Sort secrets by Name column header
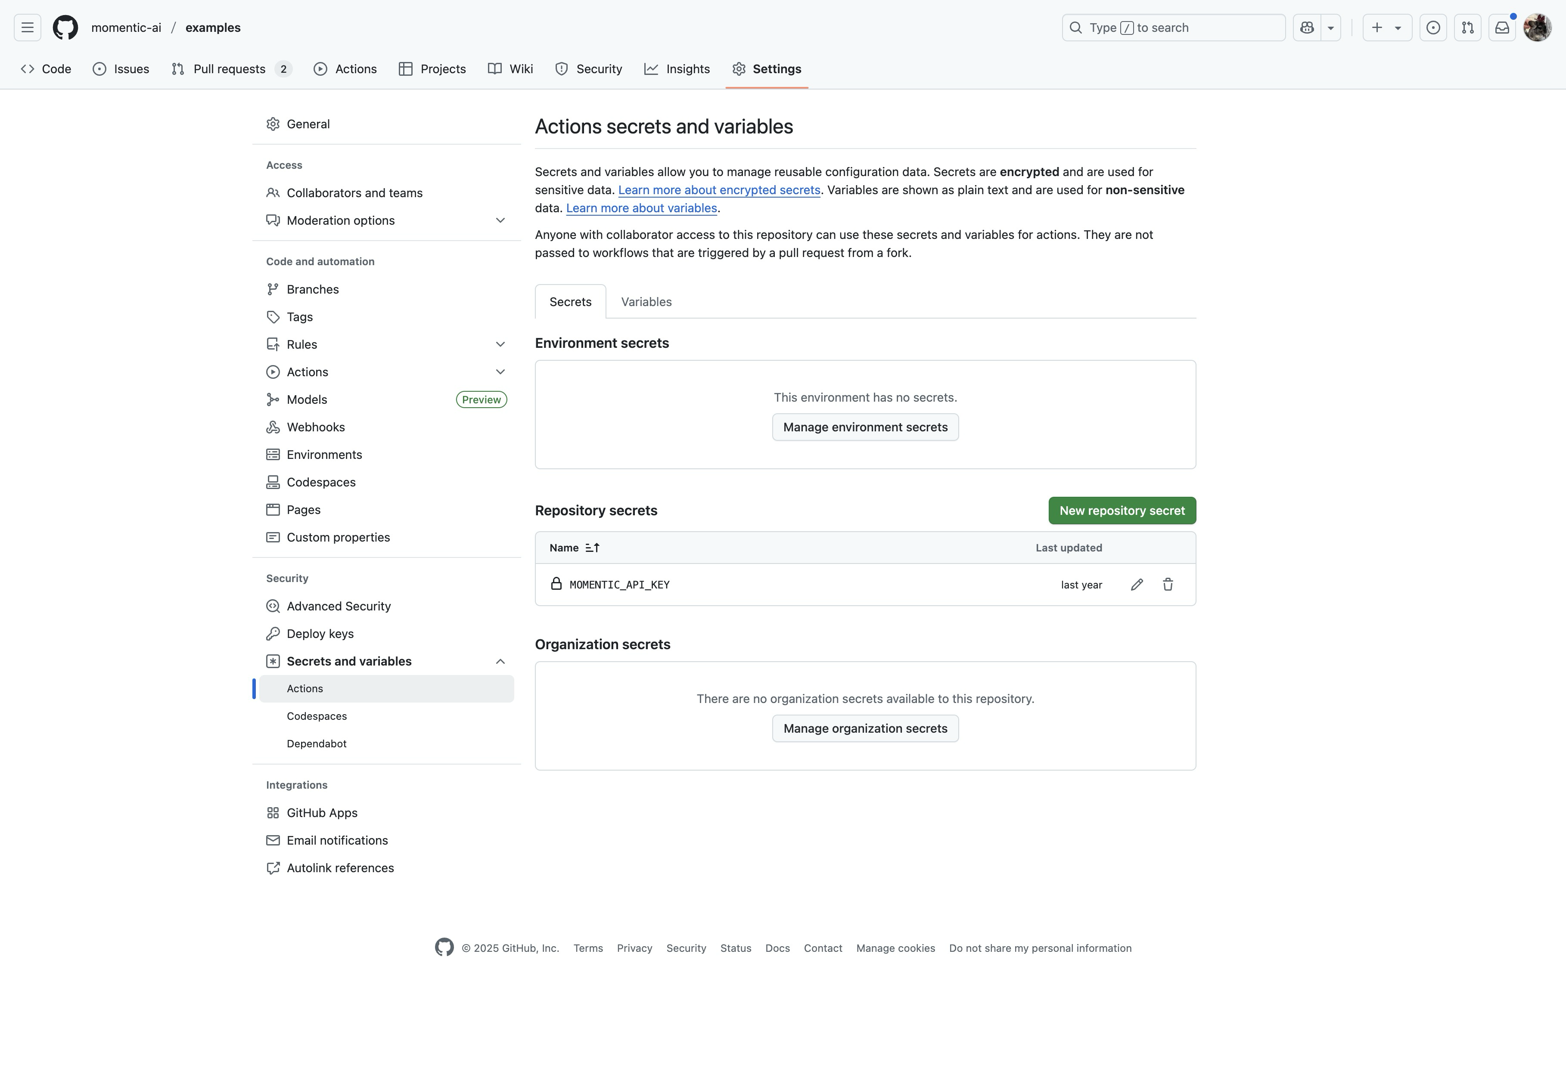This screenshot has height=1090, width=1566. [574, 548]
